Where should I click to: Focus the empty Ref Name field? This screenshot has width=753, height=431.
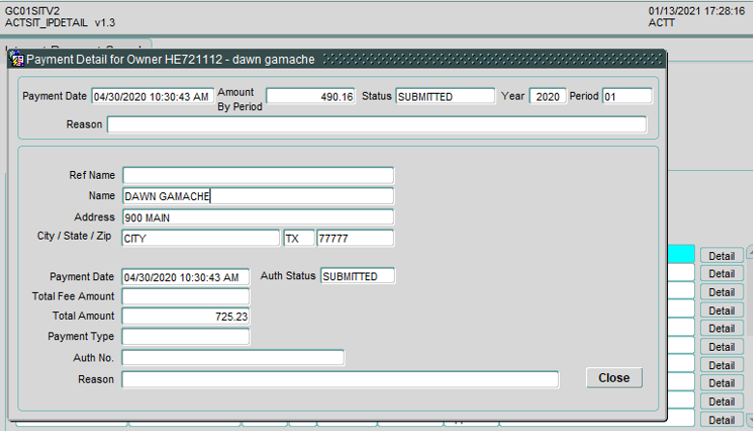[x=258, y=175]
